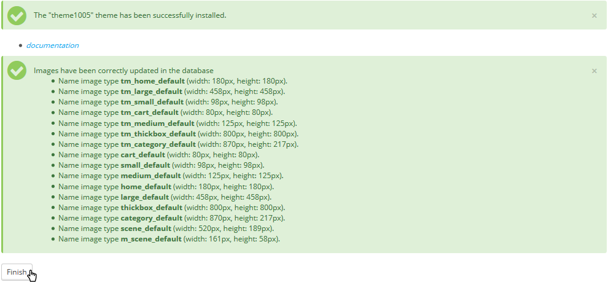Viewport: 608px width, 282px height.
Task: Select the category_default image type entry
Action: pyautogui.click(x=171, y=218)
